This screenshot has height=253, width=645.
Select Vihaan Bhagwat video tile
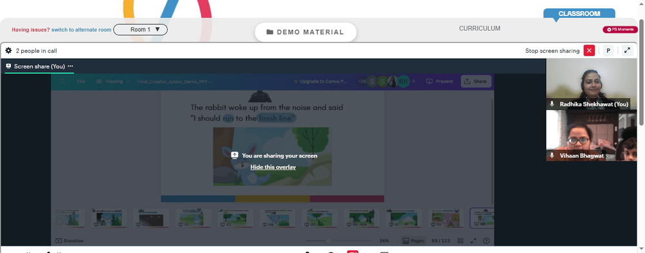pos(591,136)
